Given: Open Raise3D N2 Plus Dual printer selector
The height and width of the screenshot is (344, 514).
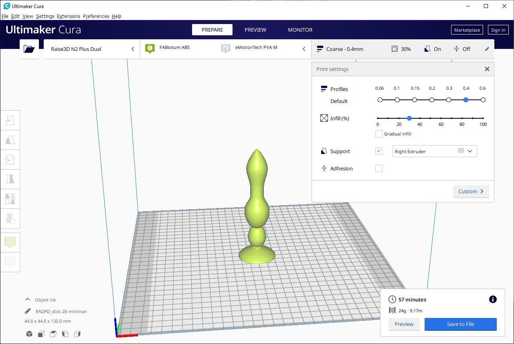Looking at the screenshot, I should point(92,49).
